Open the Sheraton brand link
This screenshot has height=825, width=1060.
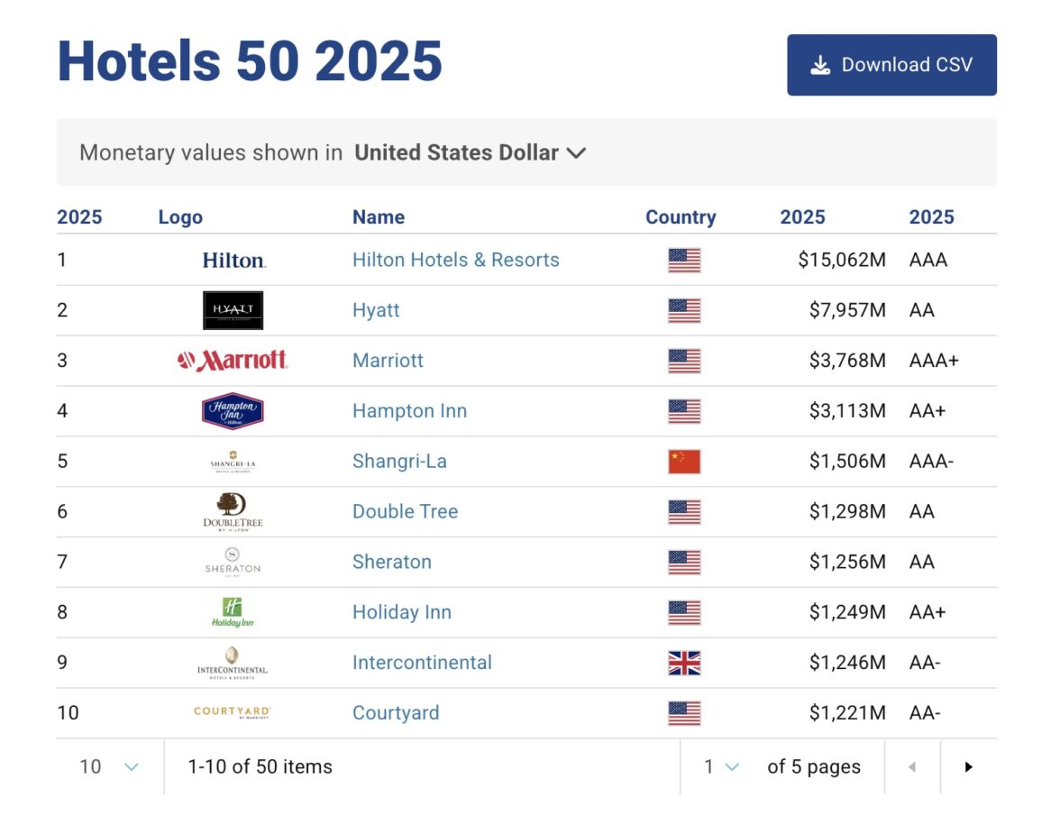click(x=392, y=562)
